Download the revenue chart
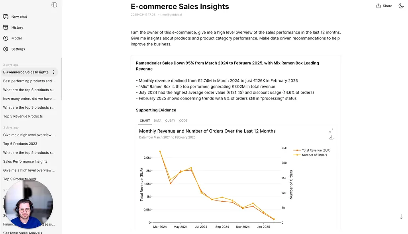Image resolution: width=408 pixels, height=234 pixels. (331, 137)
